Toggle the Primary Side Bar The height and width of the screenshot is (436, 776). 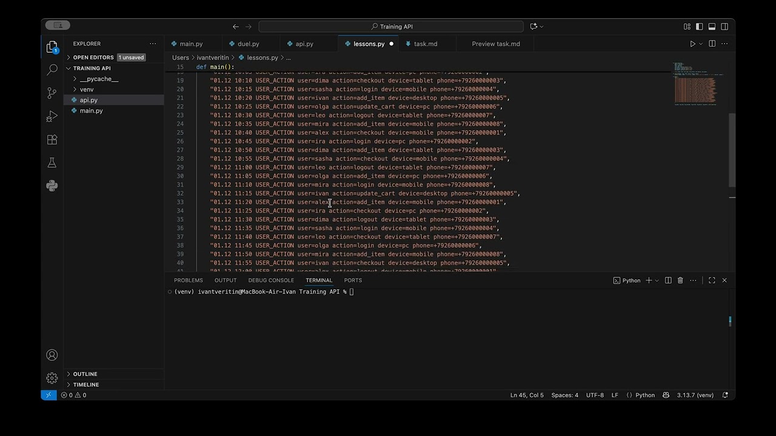700,27
